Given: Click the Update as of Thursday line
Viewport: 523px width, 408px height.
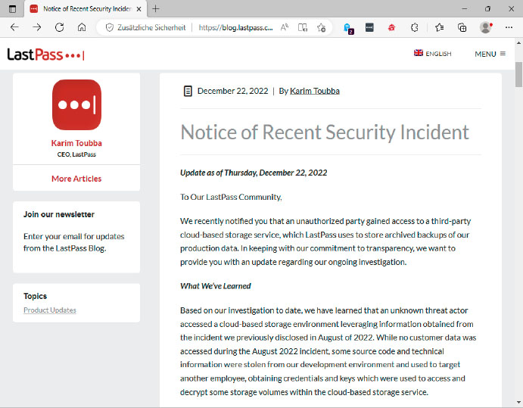Looking at the screenshot, I should [254, 173].
